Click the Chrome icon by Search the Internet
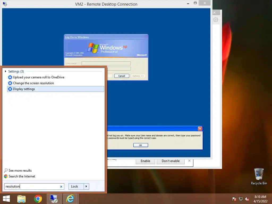The image size is (272, 204). (x=6, y=176)
